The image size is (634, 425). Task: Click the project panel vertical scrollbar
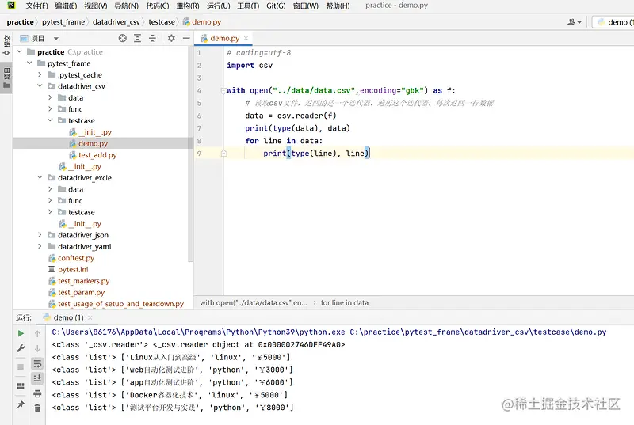click(190, 154)
